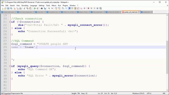
Task: Click the PHP Hypertext Preprocessor file label
Action: (x=12, y=93)
